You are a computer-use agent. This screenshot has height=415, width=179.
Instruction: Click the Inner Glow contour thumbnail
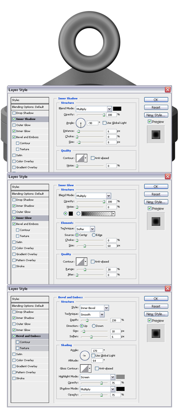pos(82,262)
